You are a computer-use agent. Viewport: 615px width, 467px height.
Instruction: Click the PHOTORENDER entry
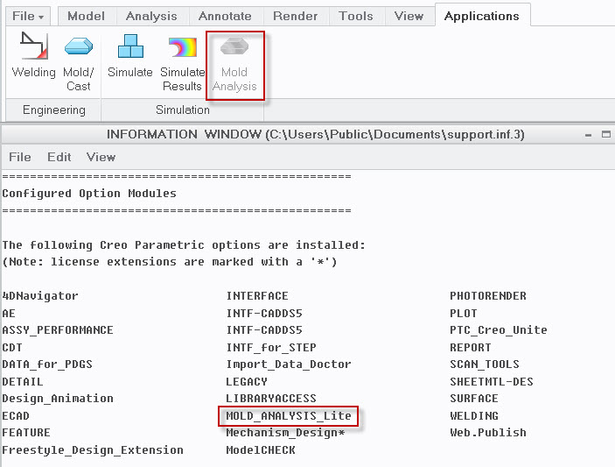(488, 296)
